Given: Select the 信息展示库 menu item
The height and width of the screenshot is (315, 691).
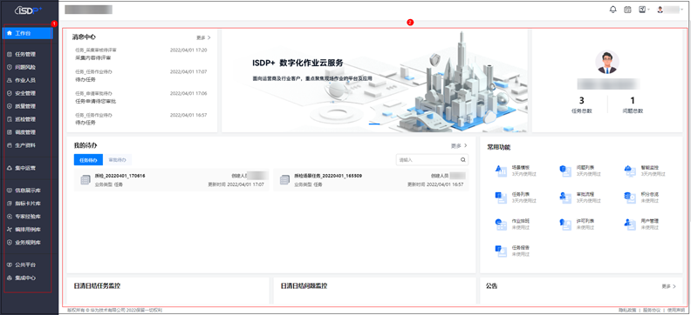Looking at the screenshot, I should 28,191.
